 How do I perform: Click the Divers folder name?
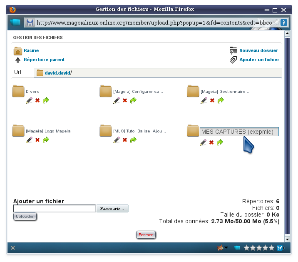(x=32, y=92)
